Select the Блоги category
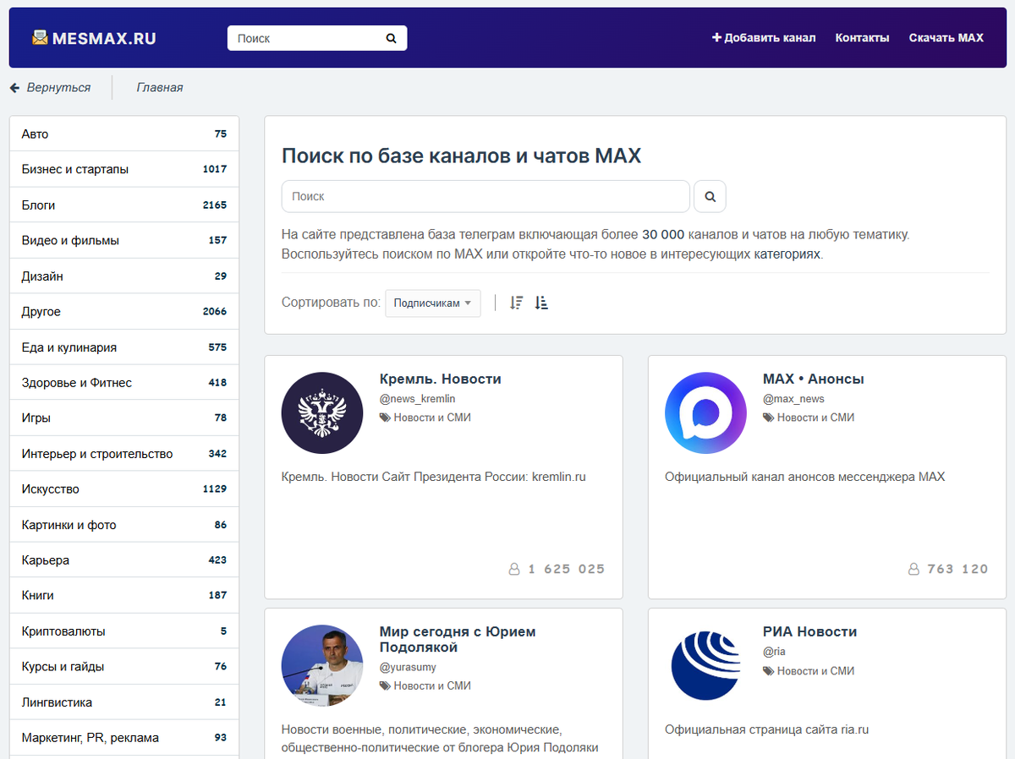This screenshot has width=1015, height=759. point(124,205)
